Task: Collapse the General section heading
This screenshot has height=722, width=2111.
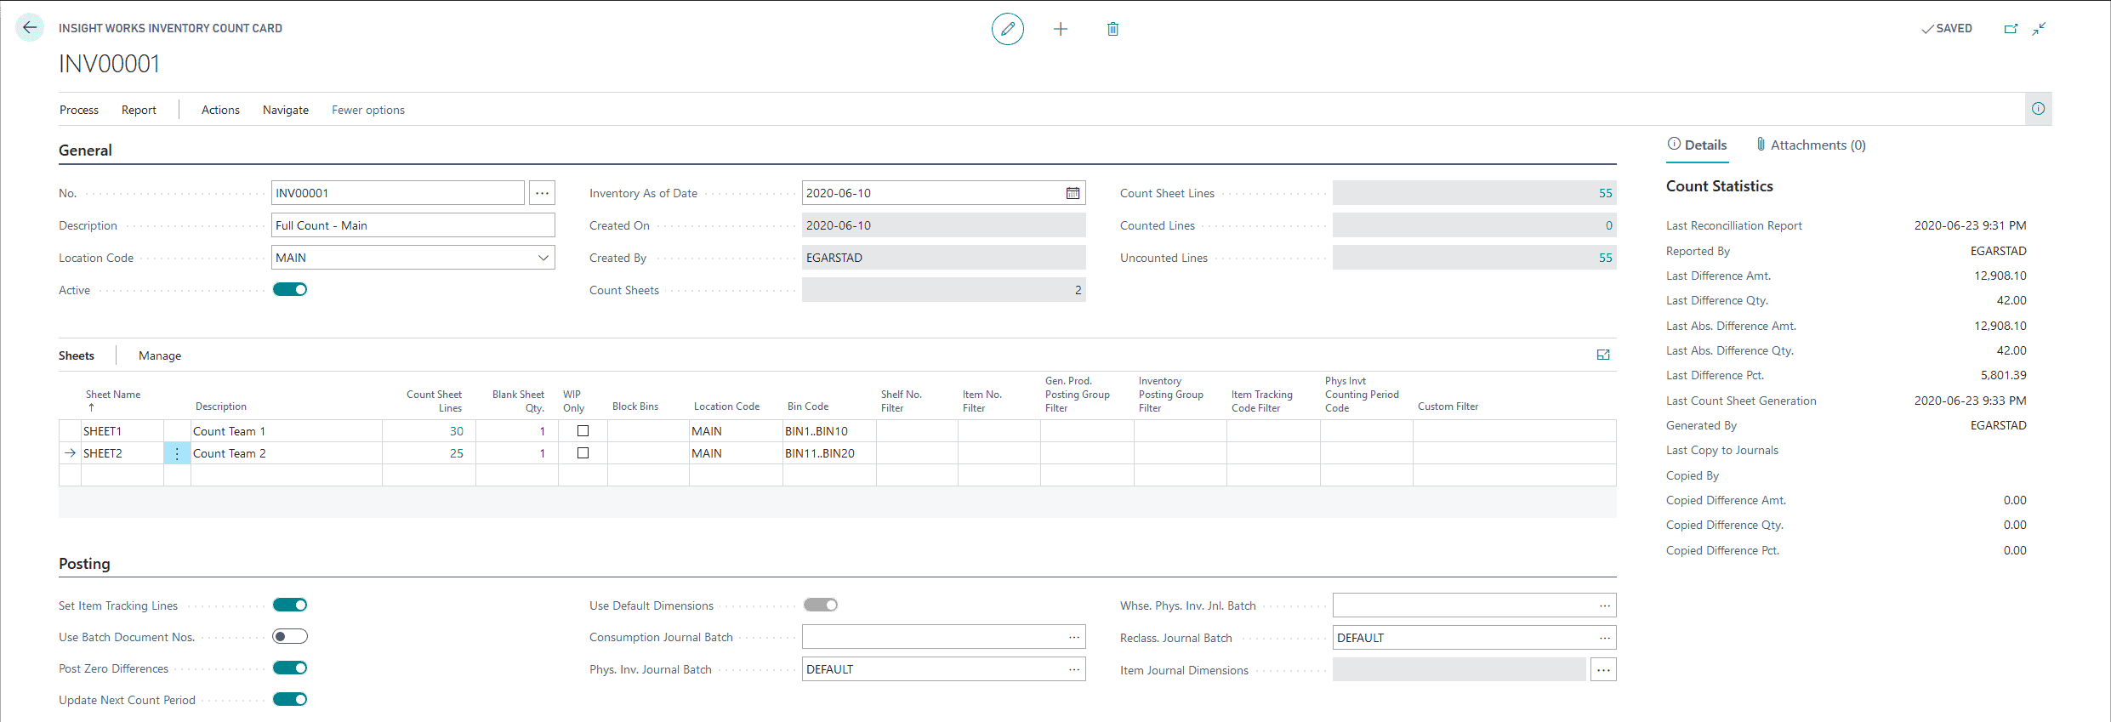Action: click(85, 151)
